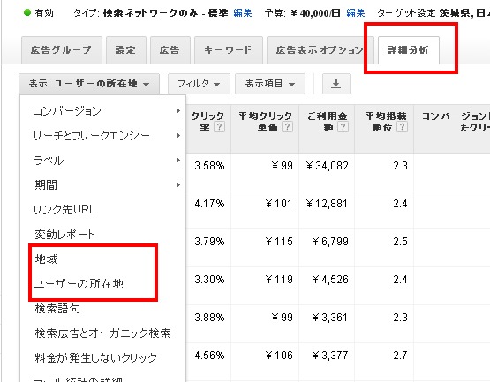The height and width of the screenshot is (382, 490).
Task: Expand リーチとフリークエンシー submenu arrow
Action: click(x=177, y=135)
